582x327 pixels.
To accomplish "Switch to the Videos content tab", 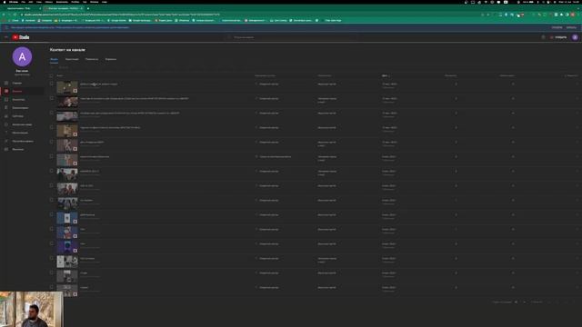I will coord(54,59).
